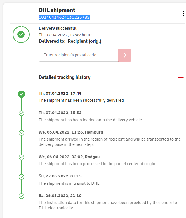186x218 pixels.
Task: Click the DHL shipment title
Action: tap(57, 10)
